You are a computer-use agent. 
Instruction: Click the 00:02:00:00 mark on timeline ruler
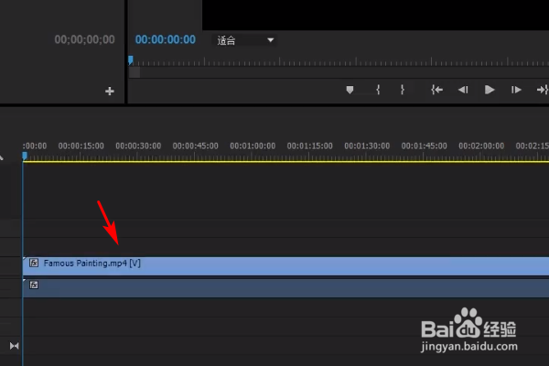(x=481, y=145)
